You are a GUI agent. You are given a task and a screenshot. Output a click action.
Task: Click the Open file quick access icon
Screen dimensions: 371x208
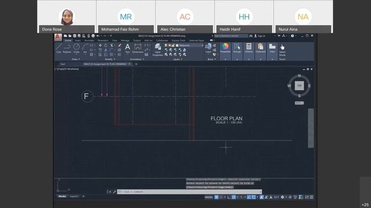pos(70,36)
